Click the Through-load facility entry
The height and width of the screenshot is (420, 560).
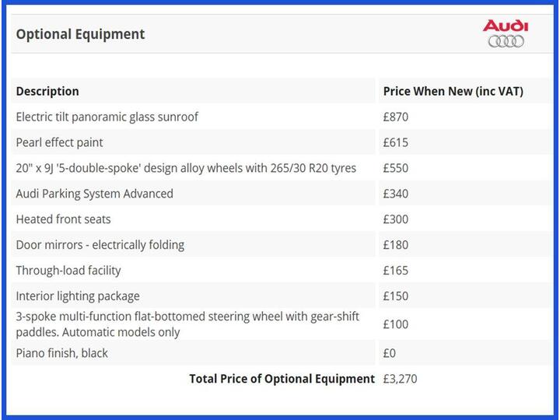click(68, 271)
